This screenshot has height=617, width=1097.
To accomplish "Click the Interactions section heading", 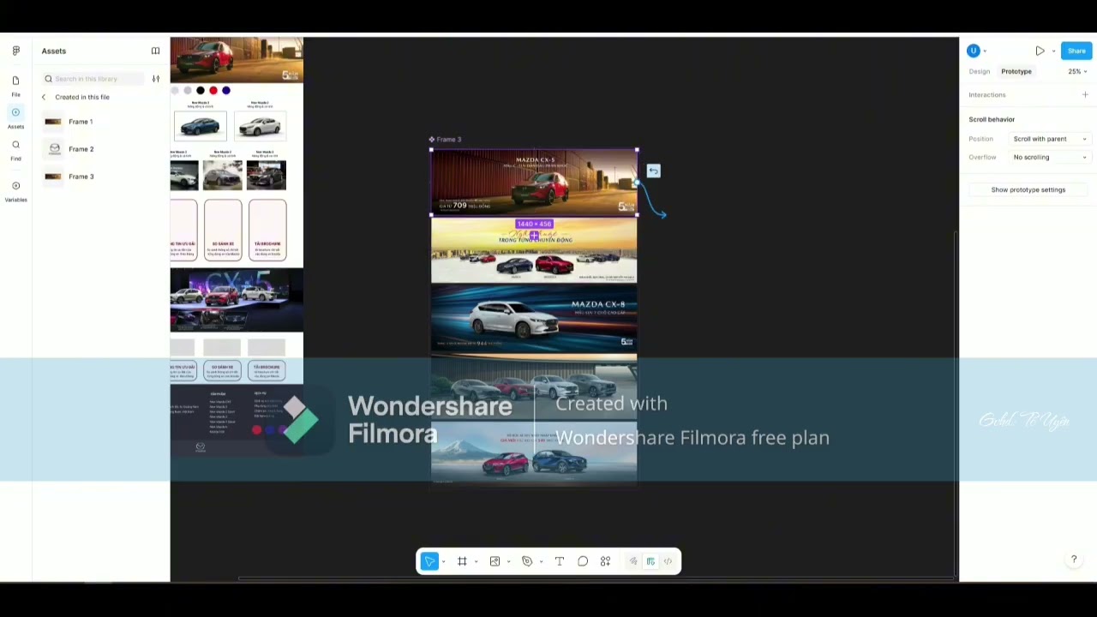I will coord(987,95).
